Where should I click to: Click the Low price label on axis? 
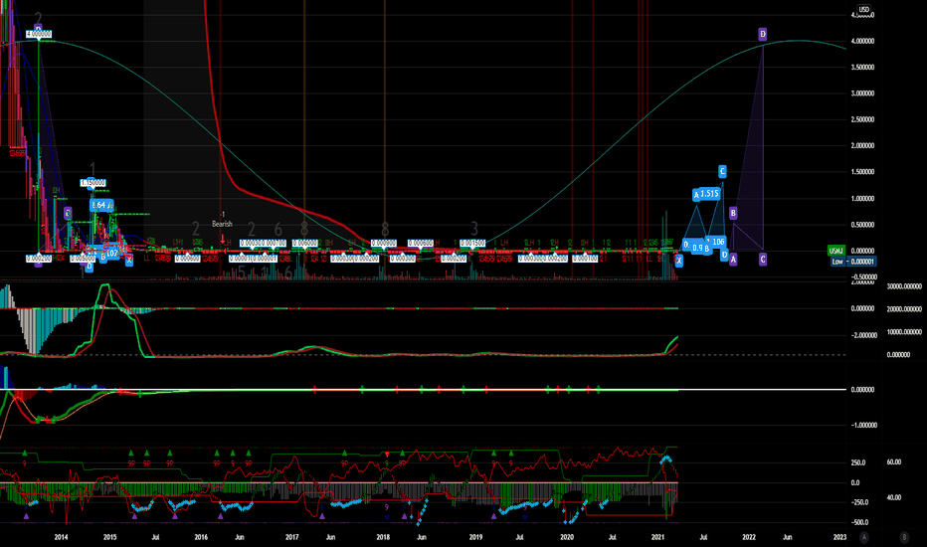[x=853, y=262]
